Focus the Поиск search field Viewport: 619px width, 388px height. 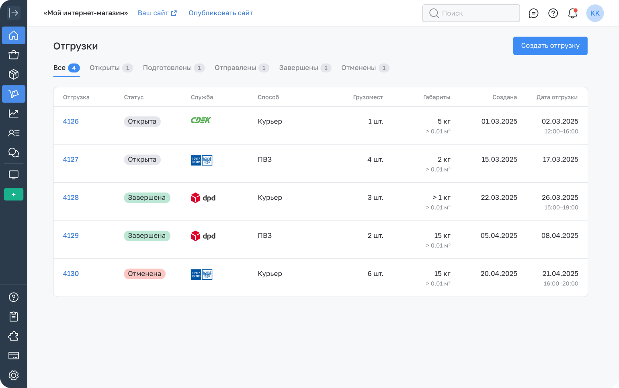[x=471, y=13]
